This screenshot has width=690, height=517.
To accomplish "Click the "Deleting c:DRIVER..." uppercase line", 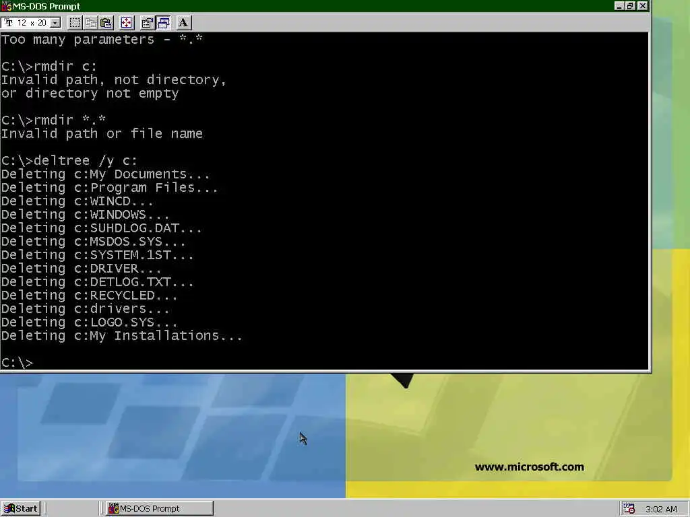I will tap(82, 269).
